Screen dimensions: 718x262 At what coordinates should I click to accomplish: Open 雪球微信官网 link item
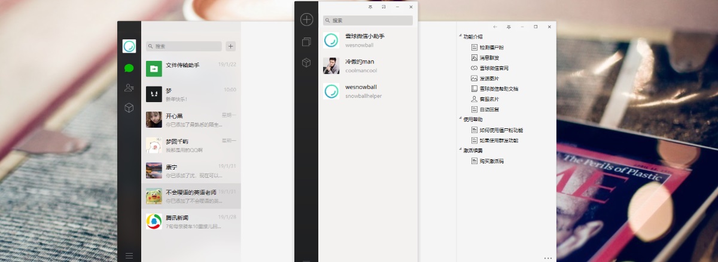pos(494,68)
